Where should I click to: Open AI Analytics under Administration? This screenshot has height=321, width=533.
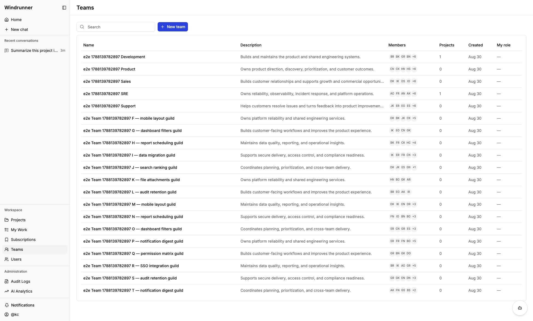[x=35, y=291]
